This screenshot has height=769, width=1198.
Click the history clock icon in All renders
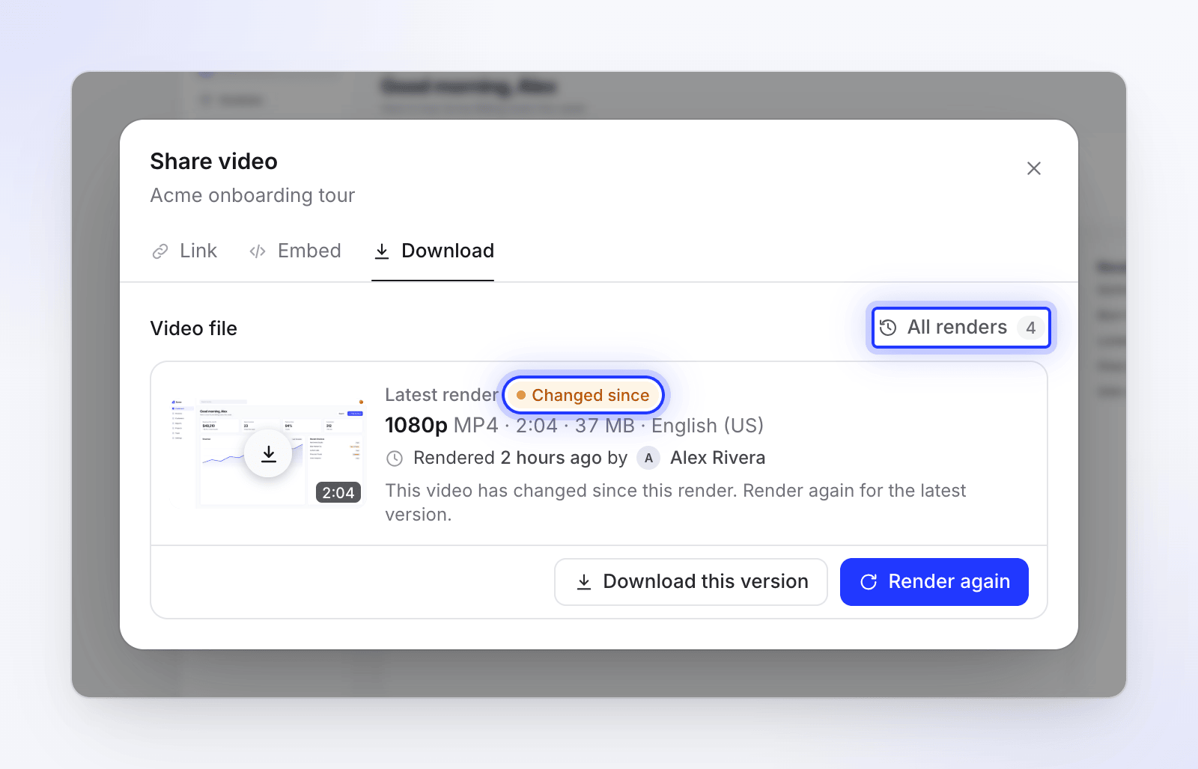(x=888, y=328)
